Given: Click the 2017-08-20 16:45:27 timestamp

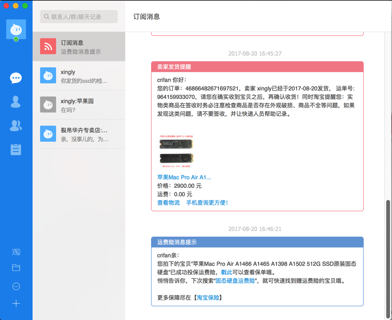Looking at the screenshot, I should pos(255,54).
